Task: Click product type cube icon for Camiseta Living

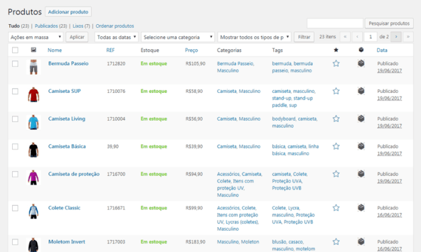Action: [361, 118]
